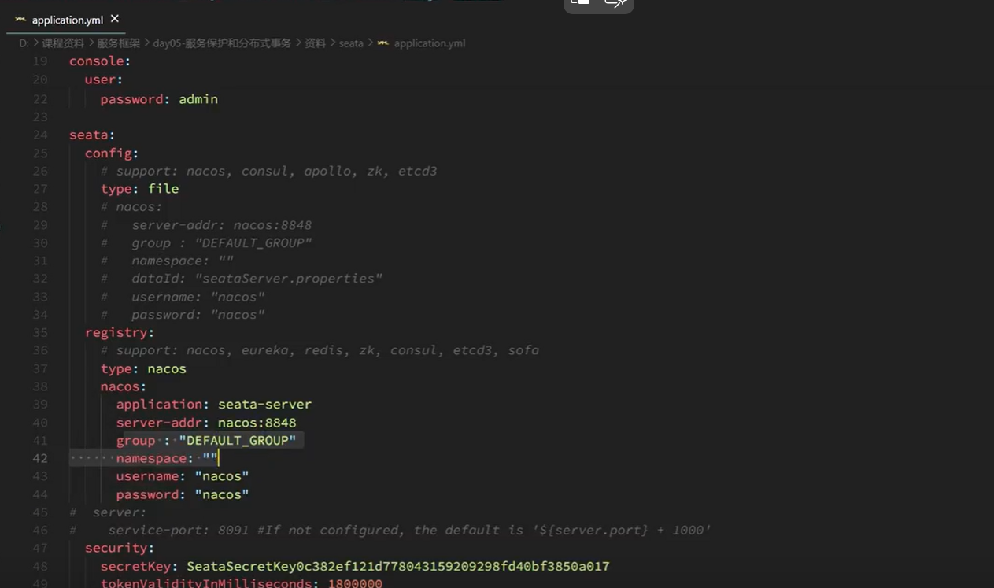Click the commented 'seataServer.properties' dataId line

(x=242, y=279)
